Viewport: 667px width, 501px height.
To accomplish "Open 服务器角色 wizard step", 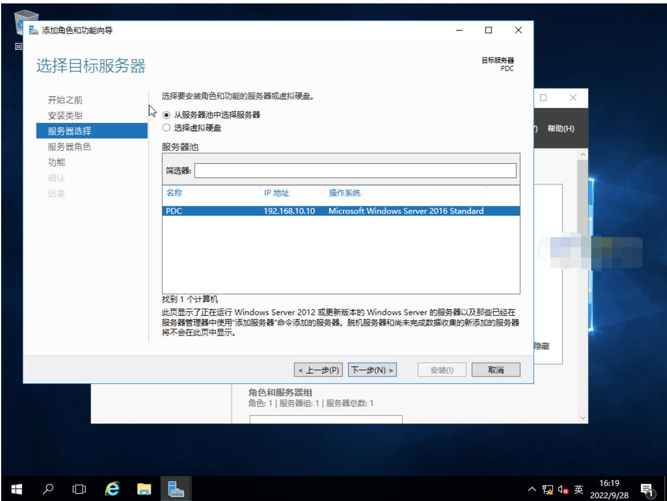I will (69, 147).
